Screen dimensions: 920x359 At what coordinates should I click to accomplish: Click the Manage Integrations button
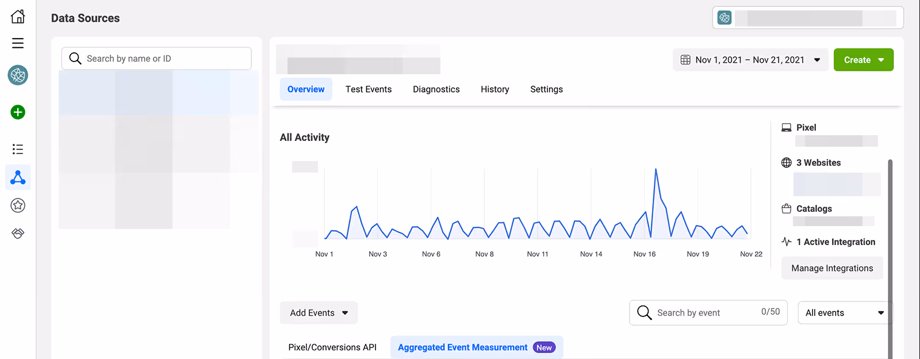click(x=832, y=268)
